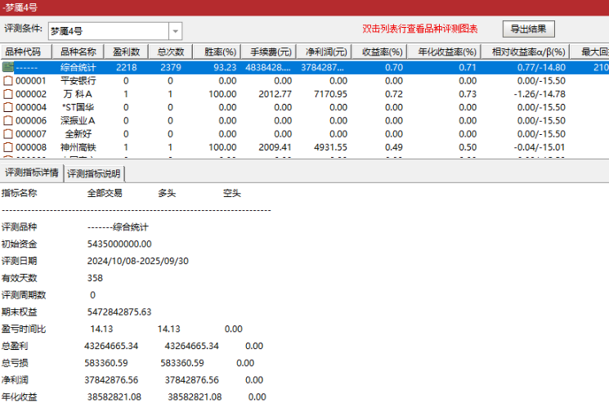This screenshot has height=417, width=609.
Task: Click the 综合统计 name in the highlighted row
Action: [x=78, y=68]
